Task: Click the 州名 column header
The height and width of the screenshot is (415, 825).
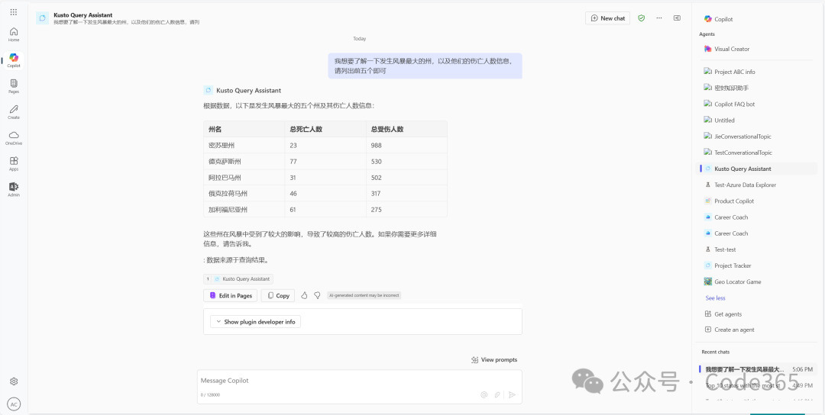Action: coord(244,129)
